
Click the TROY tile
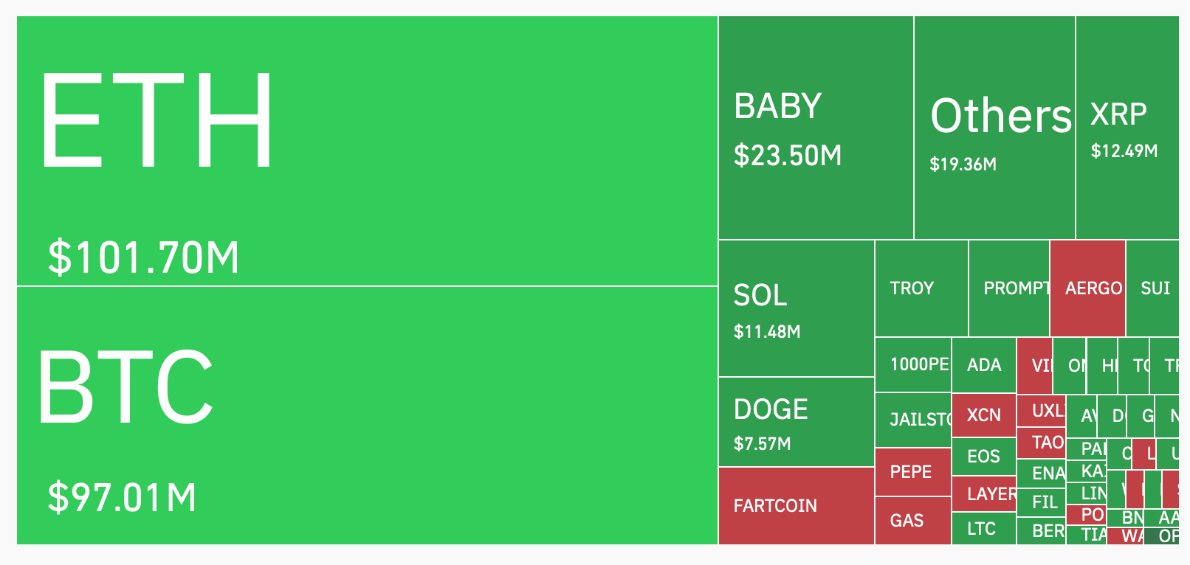tap(921, 288)
